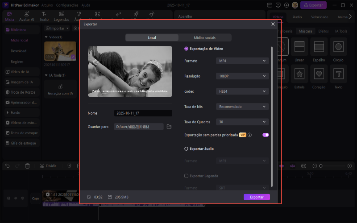357x223 pixels.
Task: Open the Formato MP4 dropdown
Action: tap(242, 61)
